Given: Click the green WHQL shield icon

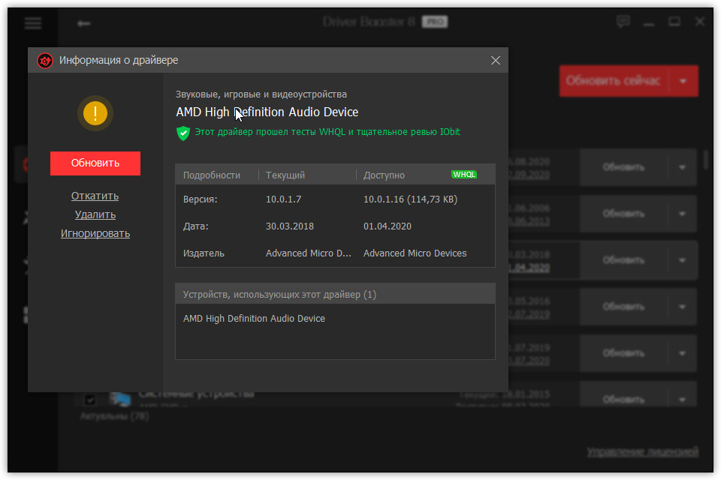Looking at the screenshot, I should [183, 133].
